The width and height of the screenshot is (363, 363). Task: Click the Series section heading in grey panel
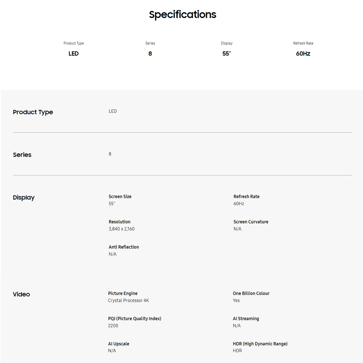pos(22,155)
